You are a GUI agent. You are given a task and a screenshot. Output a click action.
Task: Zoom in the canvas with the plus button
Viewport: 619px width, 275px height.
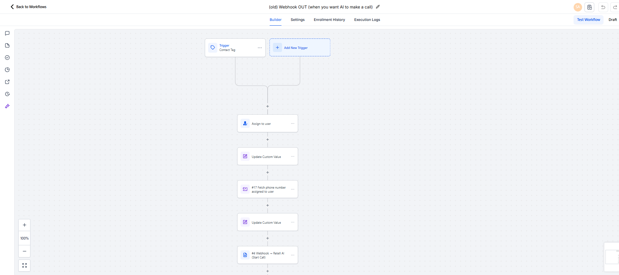point(24,225)
